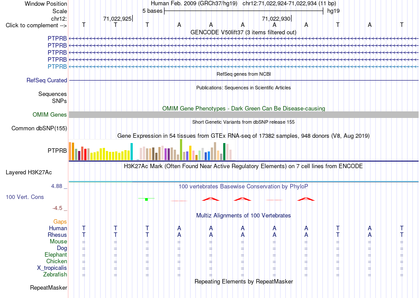Click the chr12: ruler label
Screen dimensions: 419x298
(59, 18)
